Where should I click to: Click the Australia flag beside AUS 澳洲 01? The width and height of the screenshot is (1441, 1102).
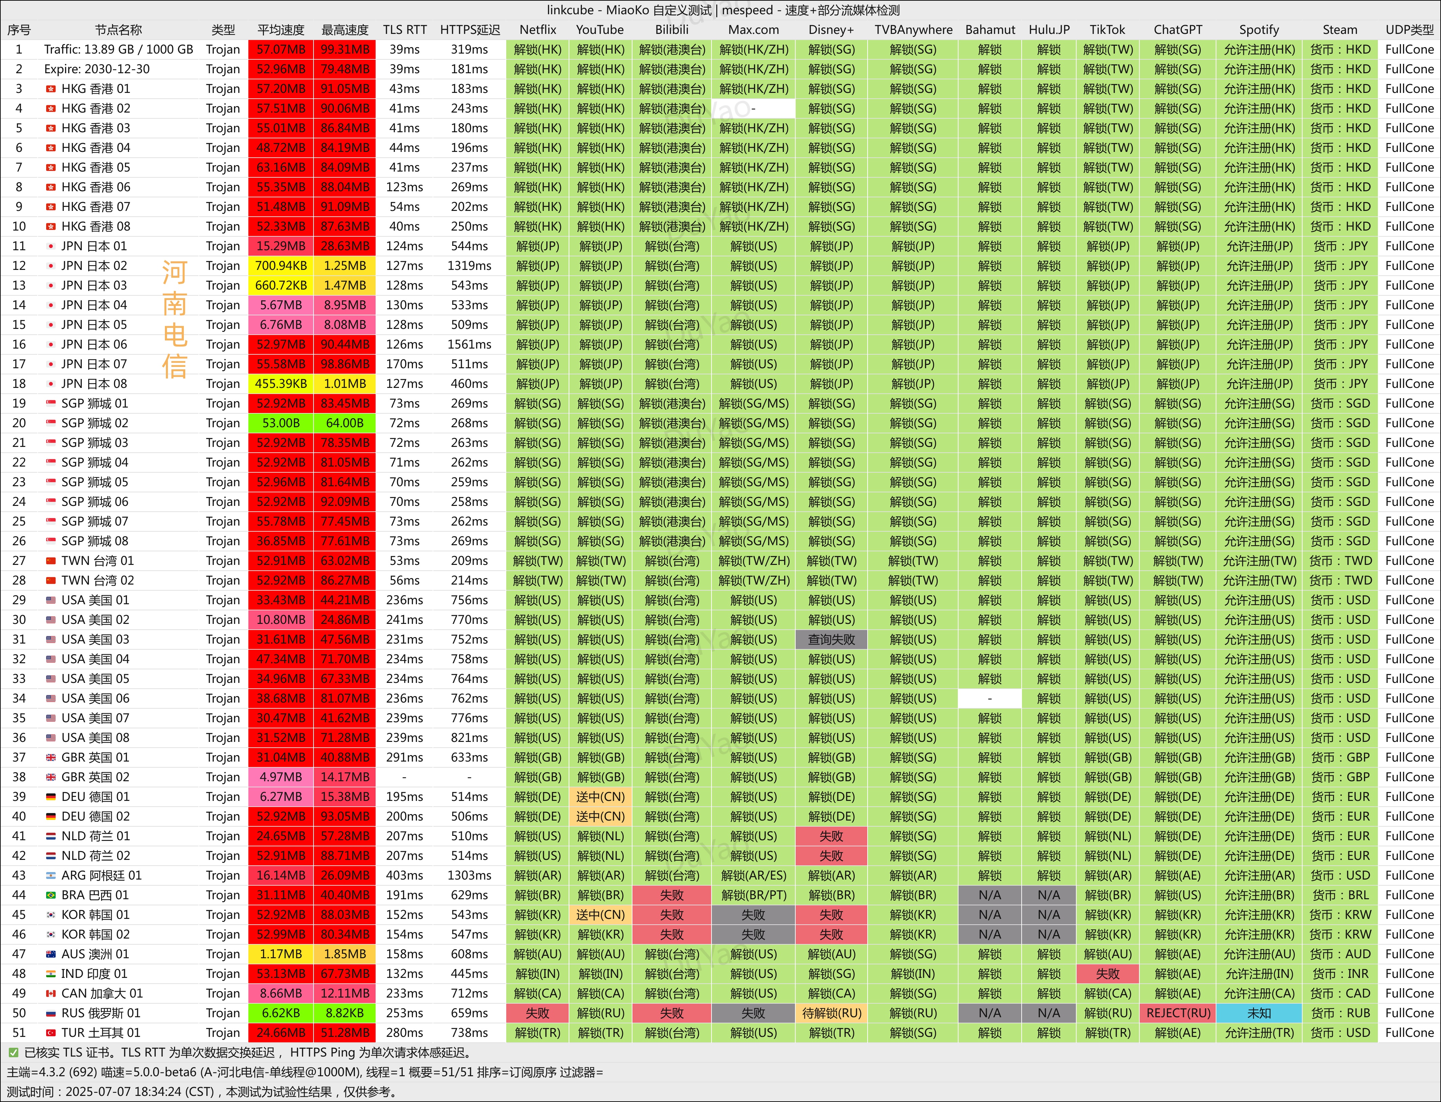(51, 955)
